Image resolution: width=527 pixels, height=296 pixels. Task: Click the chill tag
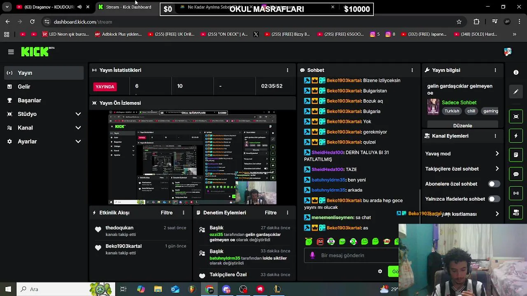[x=471, y=111]
